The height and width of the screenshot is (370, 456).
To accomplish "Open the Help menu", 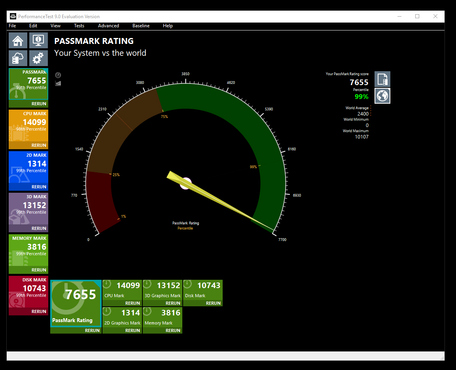I will [168, 26].
